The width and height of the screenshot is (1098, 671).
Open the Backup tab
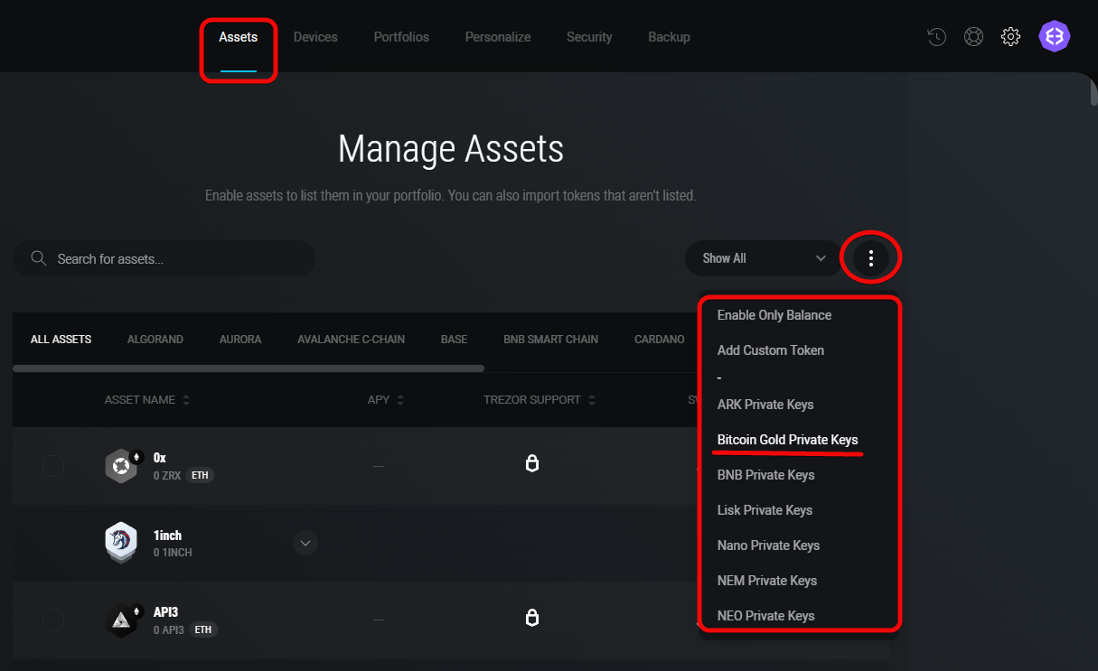click(x=669, y=37)
